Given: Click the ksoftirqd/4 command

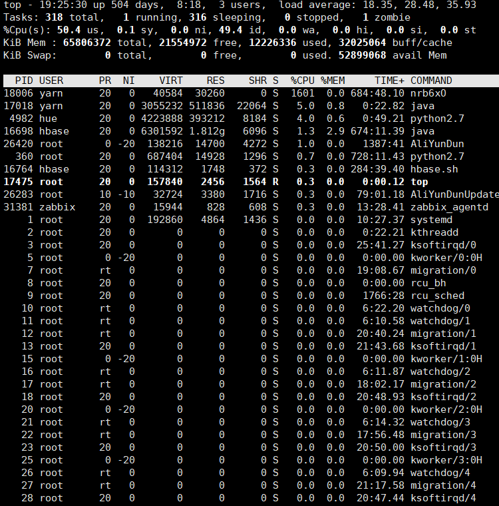Looking at the screenshot, I should 443,498.
